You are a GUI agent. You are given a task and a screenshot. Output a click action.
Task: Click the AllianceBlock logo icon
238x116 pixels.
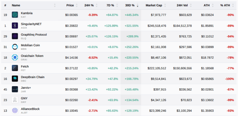click(15, 110)
